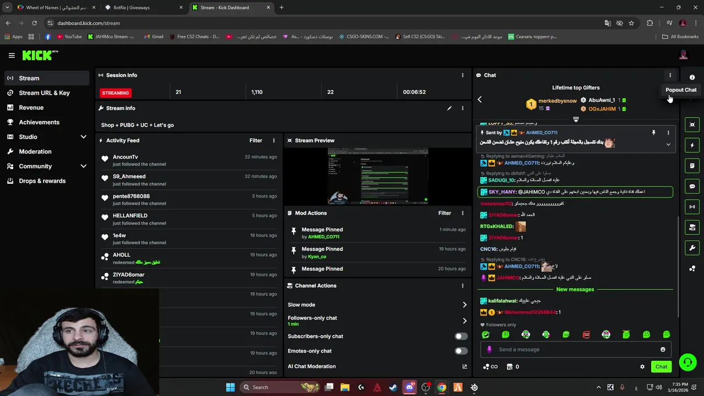Edit stream info with the pencil icon

[x=449, y=108]
